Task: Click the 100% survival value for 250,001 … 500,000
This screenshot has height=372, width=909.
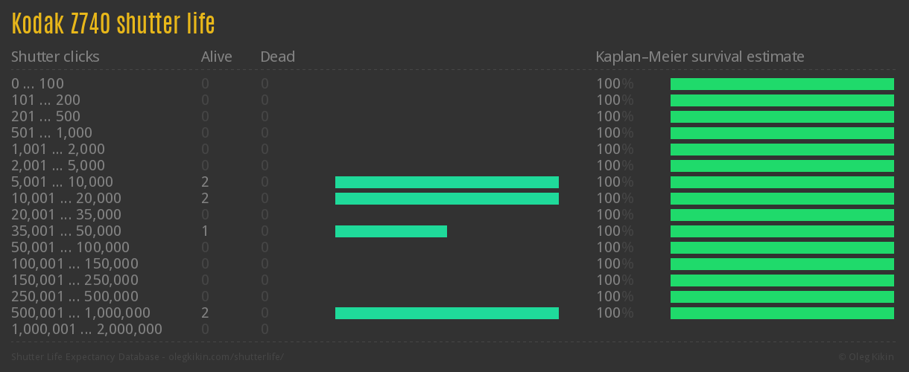Action: point(614,297)
